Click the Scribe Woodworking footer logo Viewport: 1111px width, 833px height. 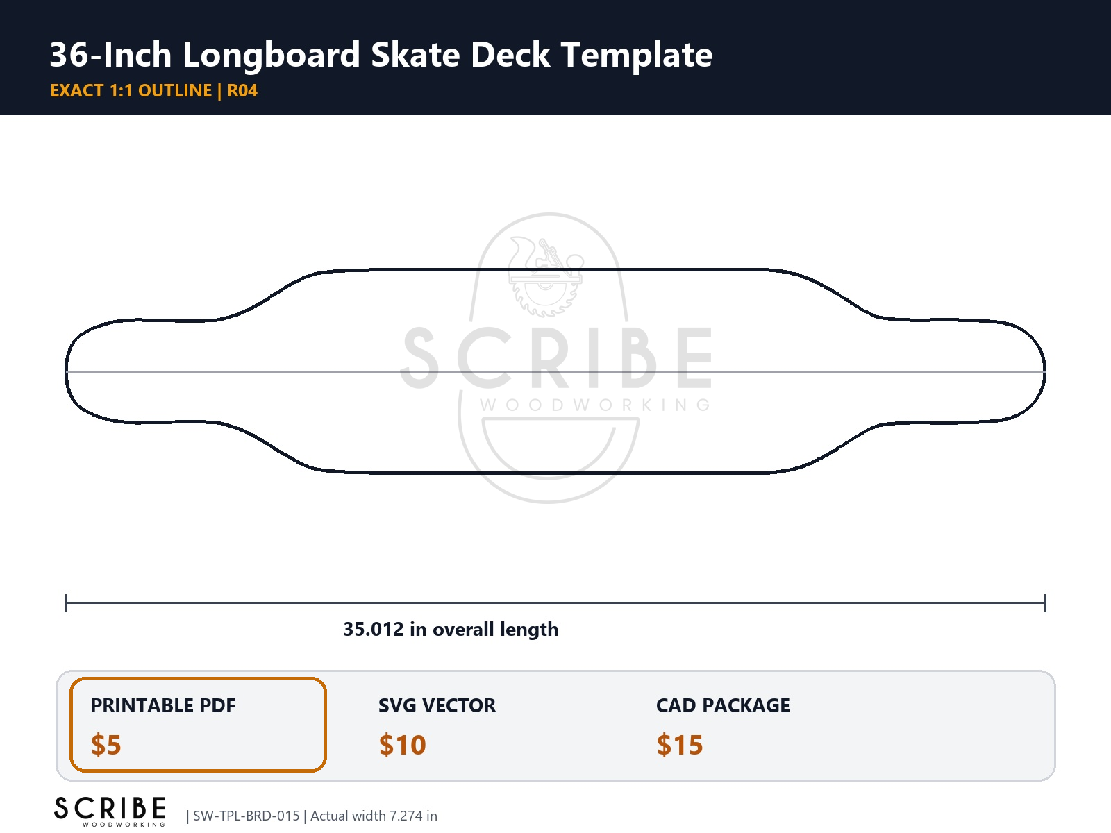[x=110, y=811]
